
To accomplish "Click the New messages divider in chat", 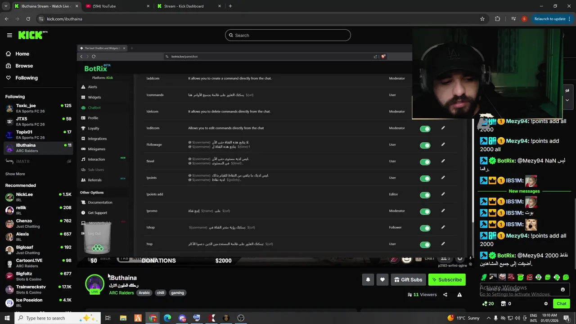I will [x=524, y=191].
